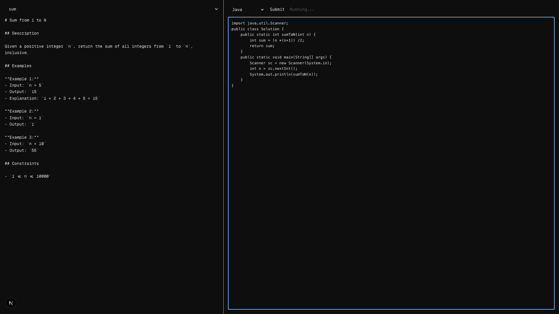
Task: Click the 'sumToN(int n)' method declaration line
Action: click(278, 35)
